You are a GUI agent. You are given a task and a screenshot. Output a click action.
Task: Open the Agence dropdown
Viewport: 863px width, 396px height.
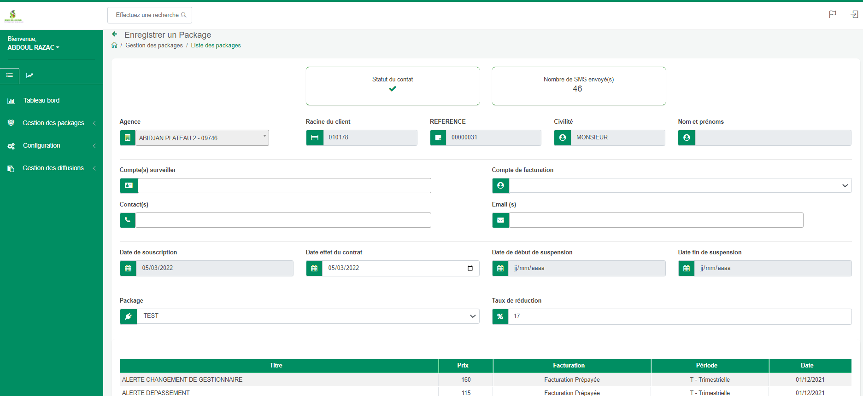coord(202,138)
